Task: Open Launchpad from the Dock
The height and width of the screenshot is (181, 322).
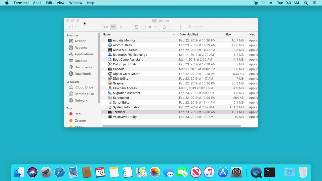Action: 46,172
